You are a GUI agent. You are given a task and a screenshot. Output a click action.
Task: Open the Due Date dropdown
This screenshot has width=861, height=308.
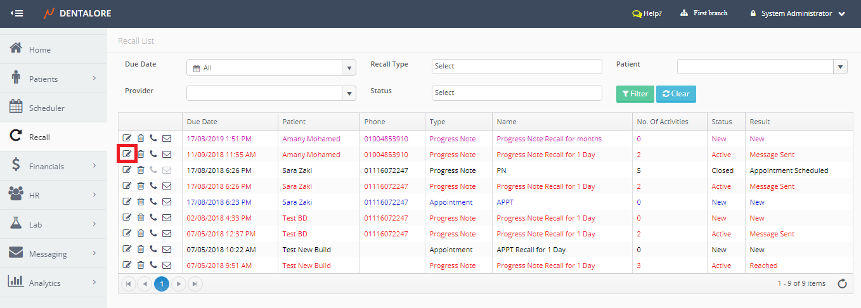tap(349, 68)
